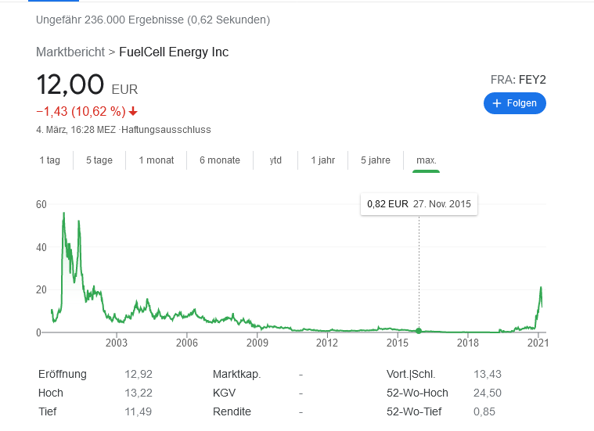This screenshot has height=431, width=594.
Task: Click the 12,00 EUR price value
Action: (70, 84)
